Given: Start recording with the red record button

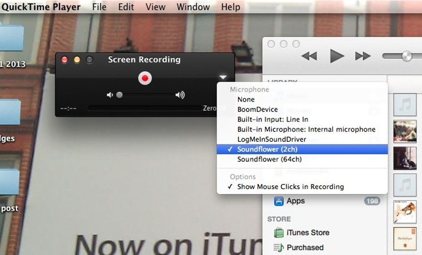Looking at the screenshot, I should point(145,78).
